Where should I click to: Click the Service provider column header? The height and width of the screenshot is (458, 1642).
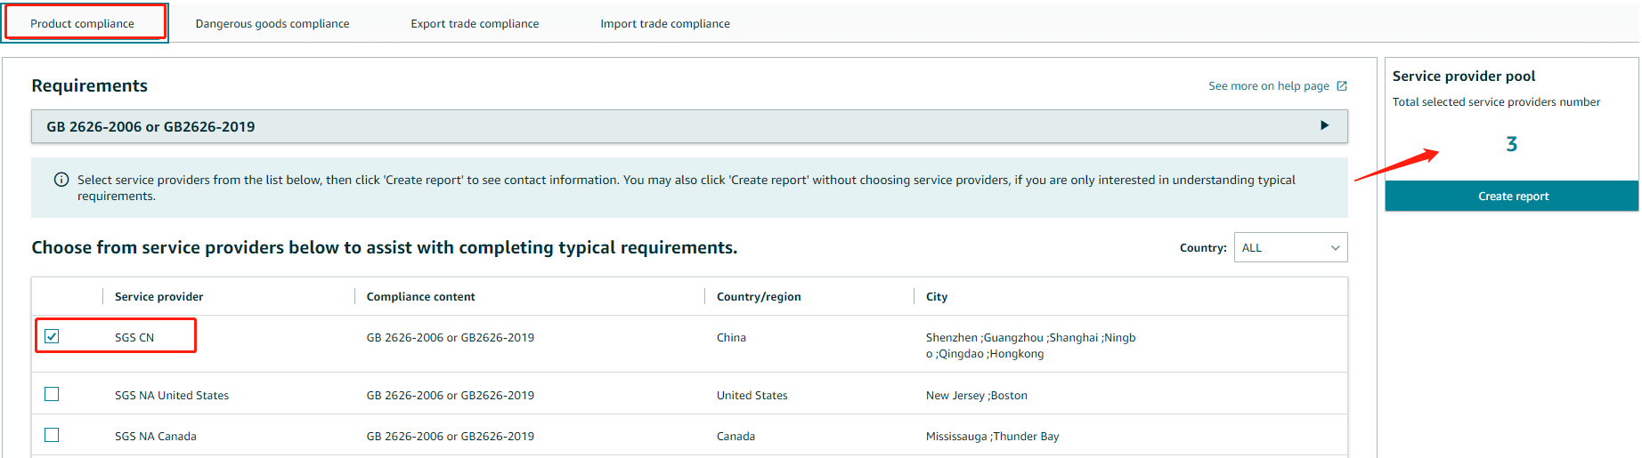159,297
